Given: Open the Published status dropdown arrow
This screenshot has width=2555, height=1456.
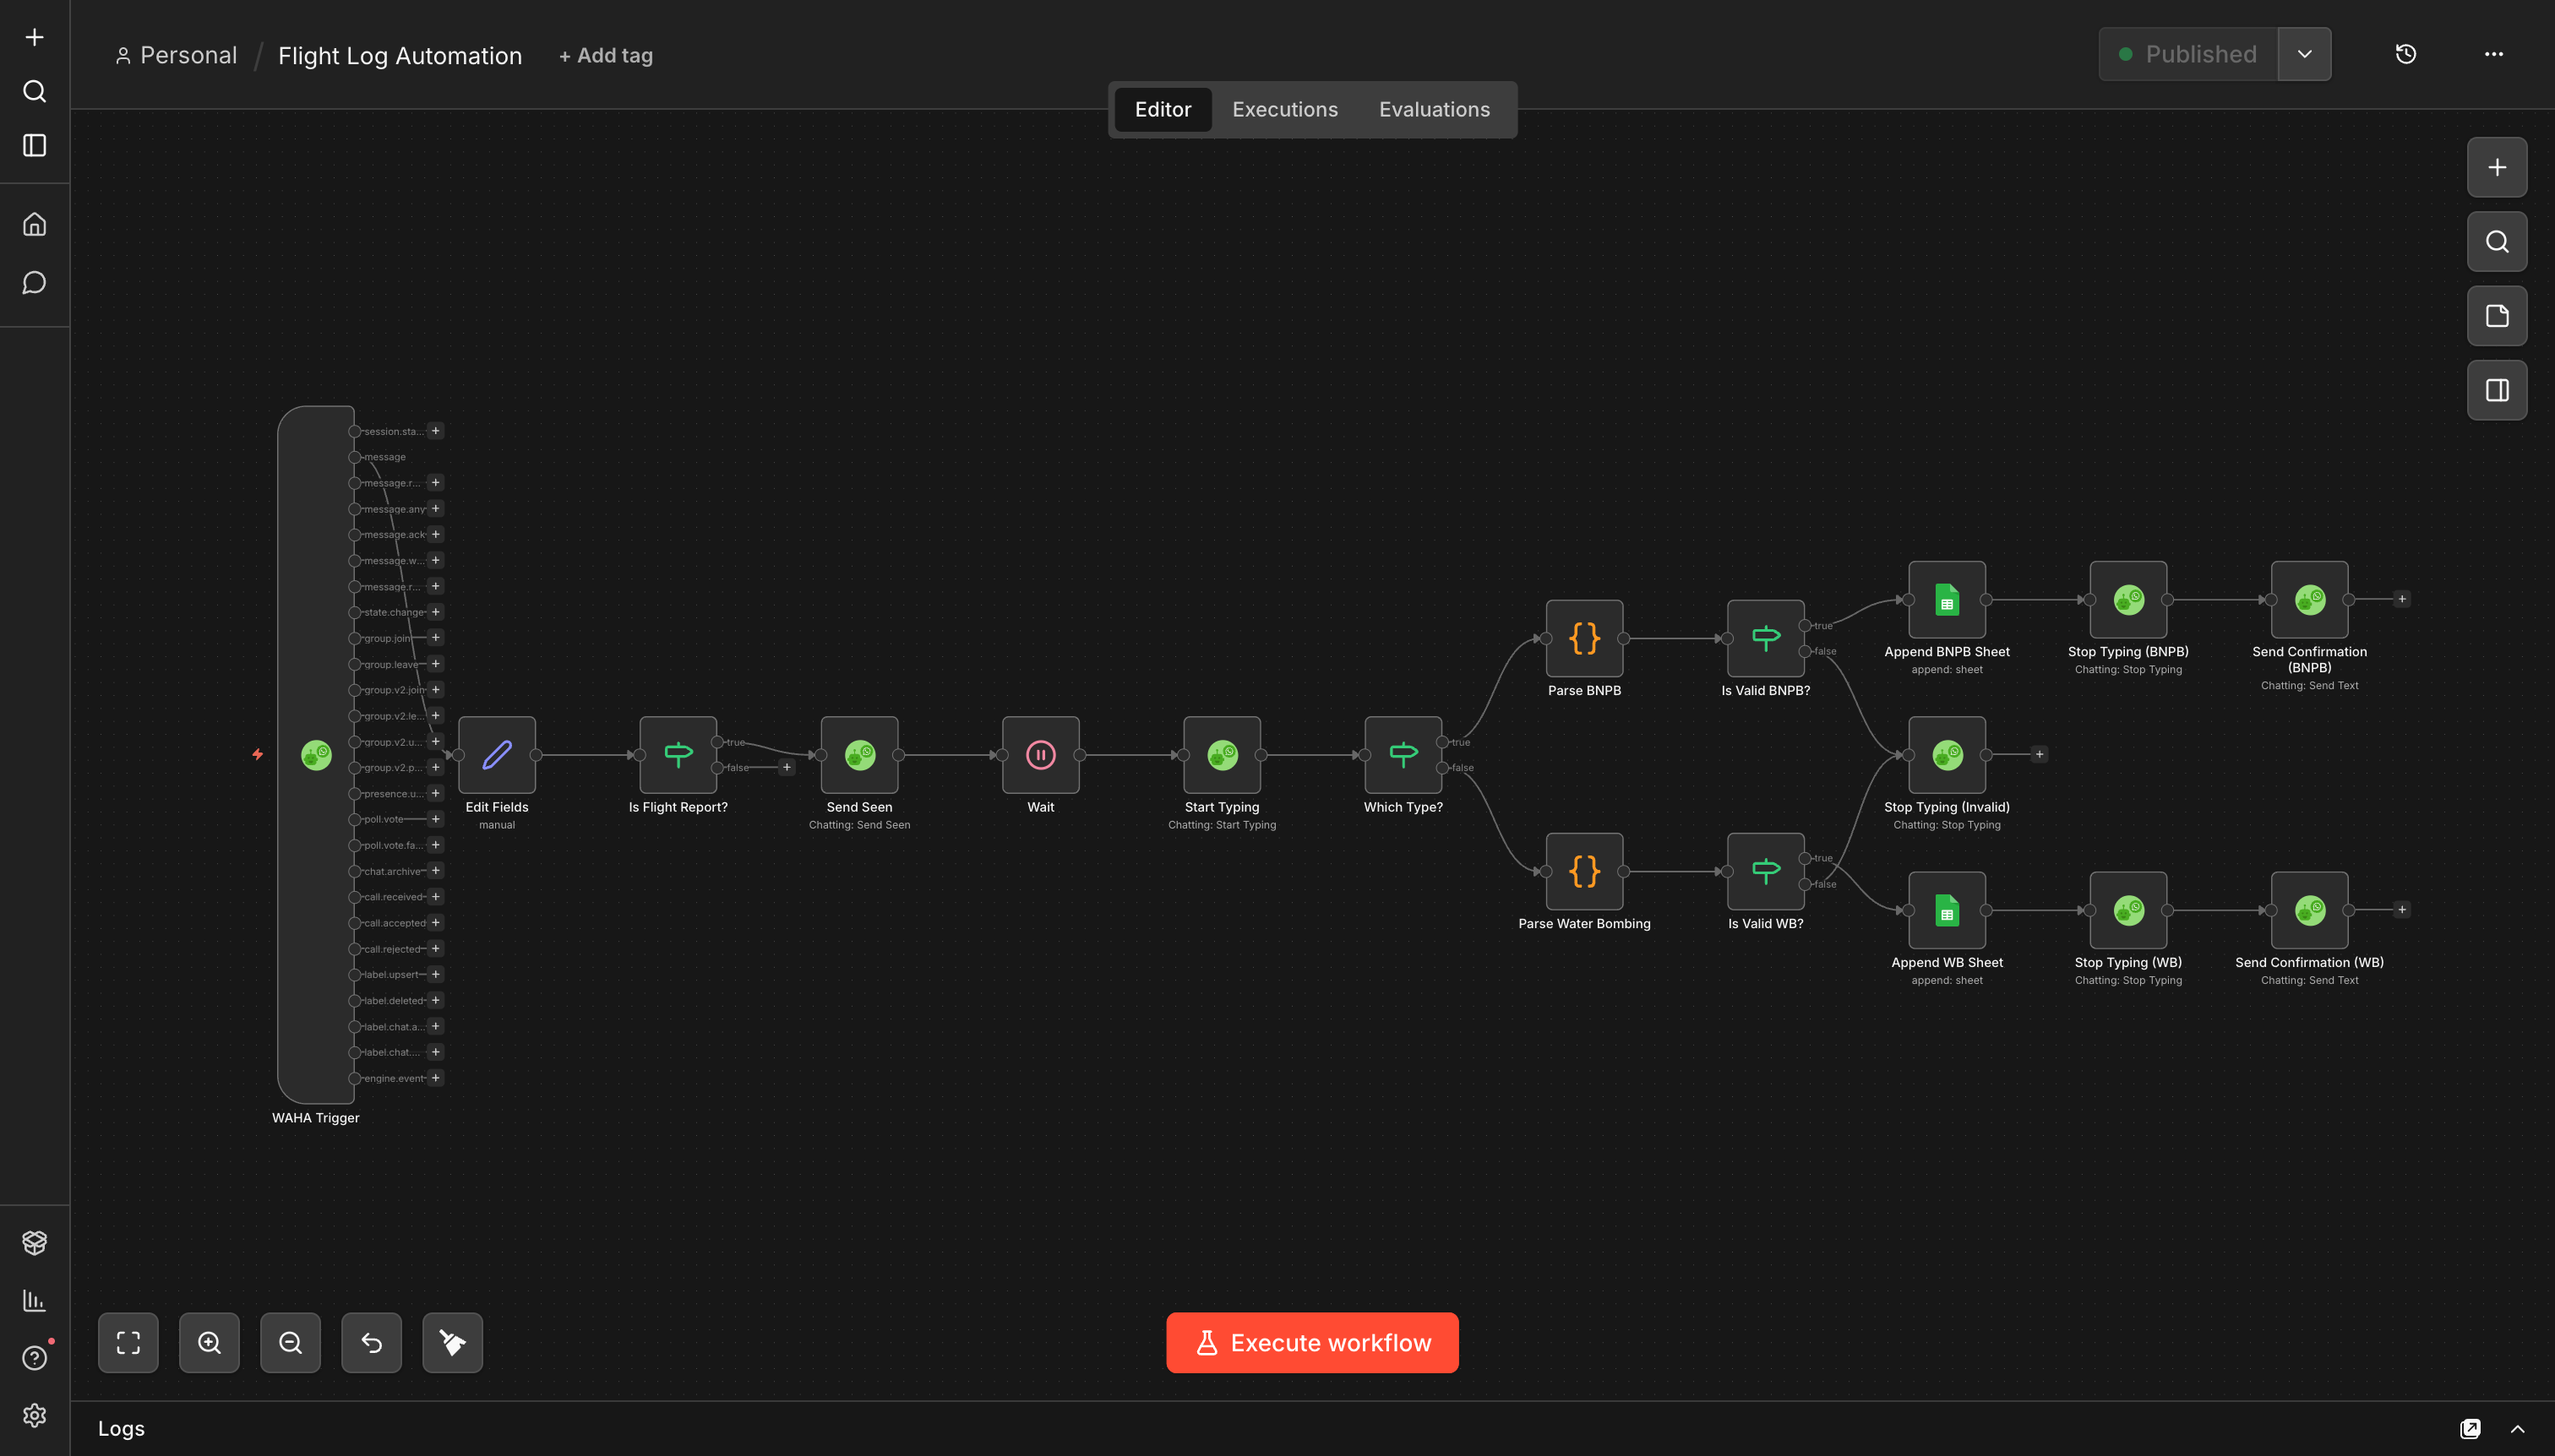Looking at the screenshot, I should click(x=2305, y=54).
